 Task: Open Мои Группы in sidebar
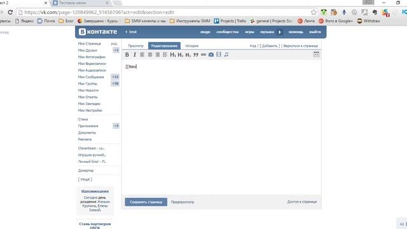[x=88, y=83]
